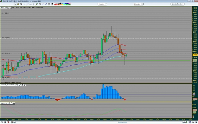Image resolution: width=198 pixels, height=124 pixels.
Task: Click the Price panel label
Action: (2, 8)
